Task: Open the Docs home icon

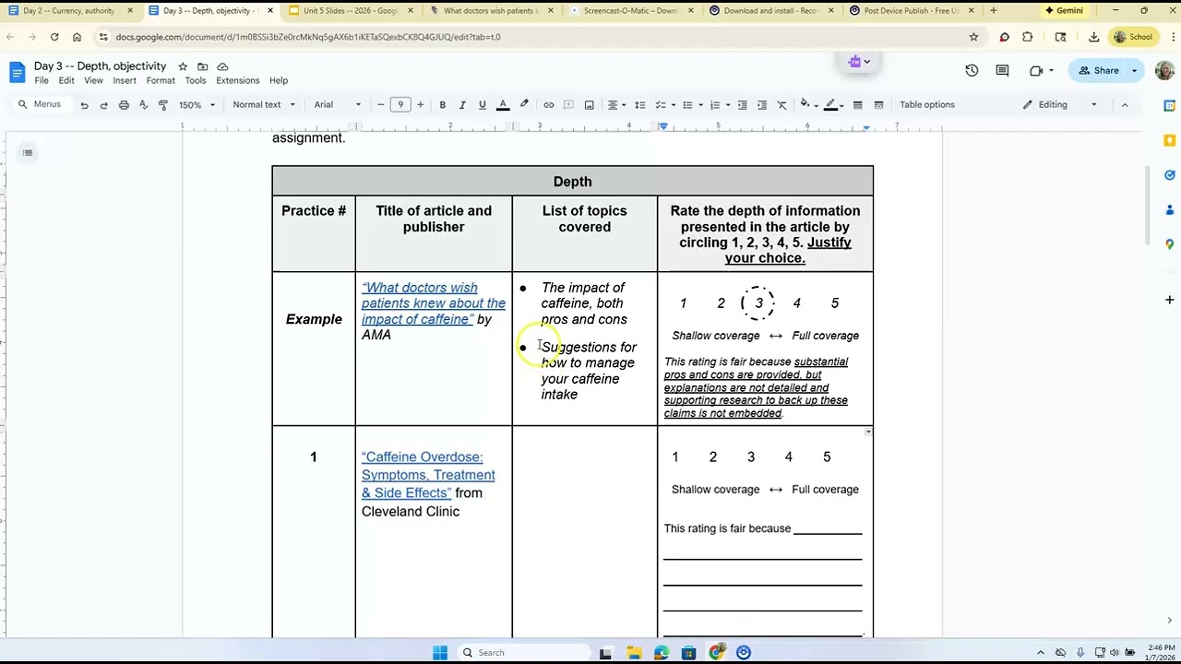Action: pyautogui.click(x=17, y=72)
